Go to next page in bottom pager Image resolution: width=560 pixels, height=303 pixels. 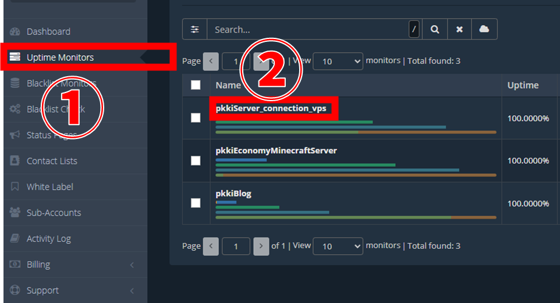coord(261,246)
